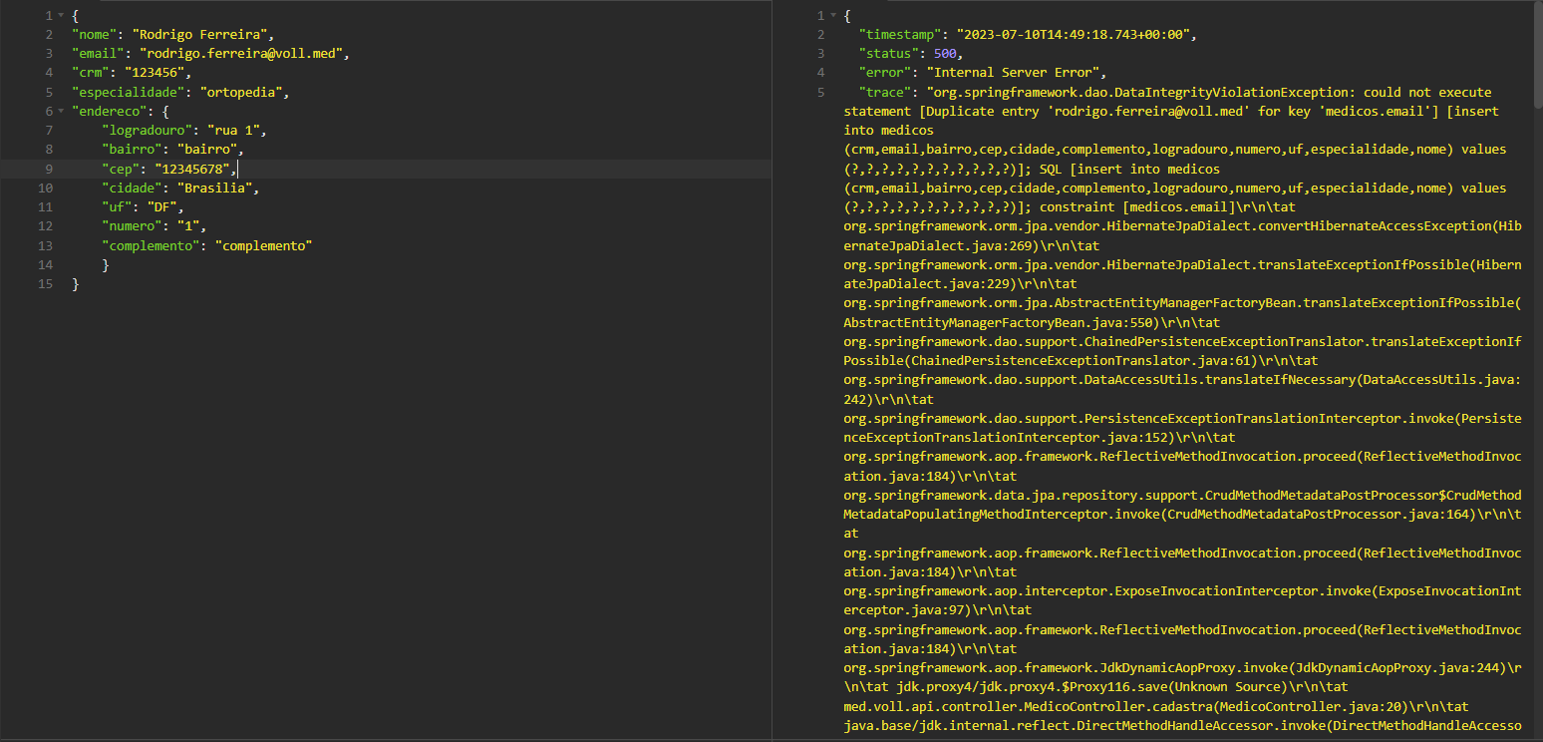The image size is (1543, 742).
Task: Click the "Brasilia" value
Action: pos(215,188)
